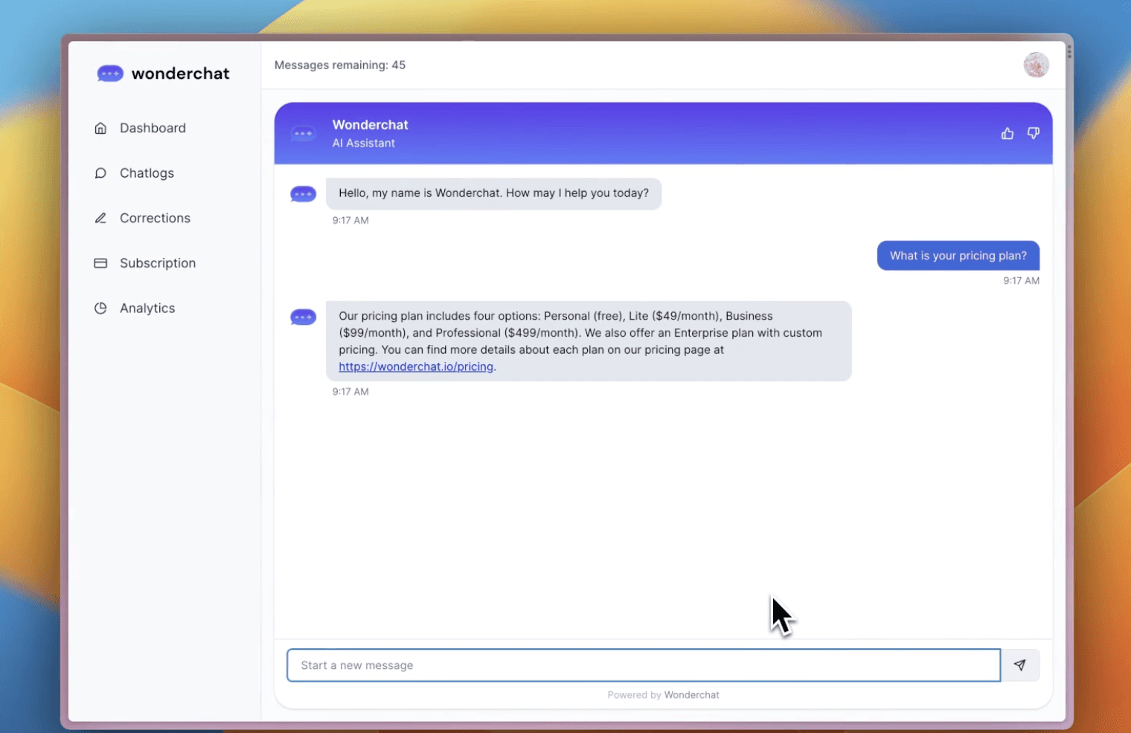1131x733 pixels.
Task: Click the 9:17 AM timestamp under greeting
Action: 350,220
